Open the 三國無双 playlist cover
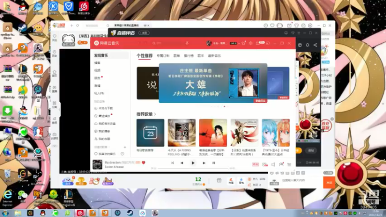 pyautogui.click(x=182, y=133)
